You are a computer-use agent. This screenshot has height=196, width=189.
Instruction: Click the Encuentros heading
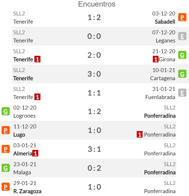coord(97,4)
